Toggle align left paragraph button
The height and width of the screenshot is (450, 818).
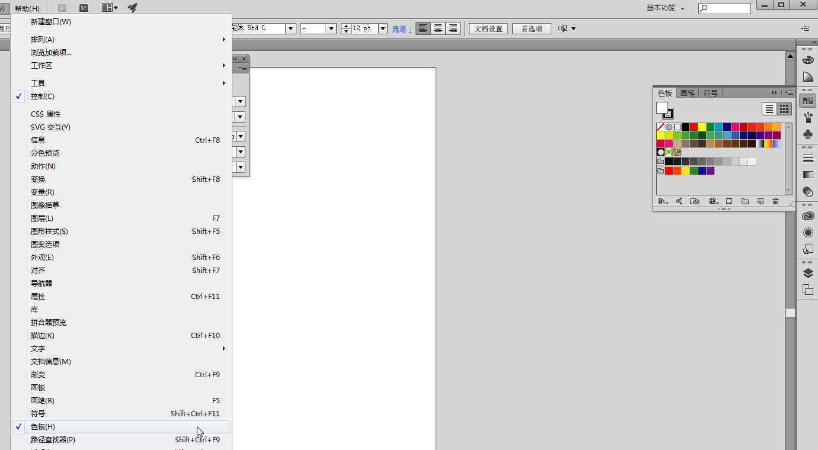[x=423, y=28]
